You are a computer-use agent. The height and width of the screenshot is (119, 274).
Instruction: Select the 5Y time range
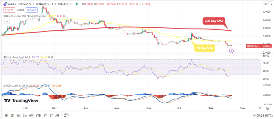click(51, 115)
